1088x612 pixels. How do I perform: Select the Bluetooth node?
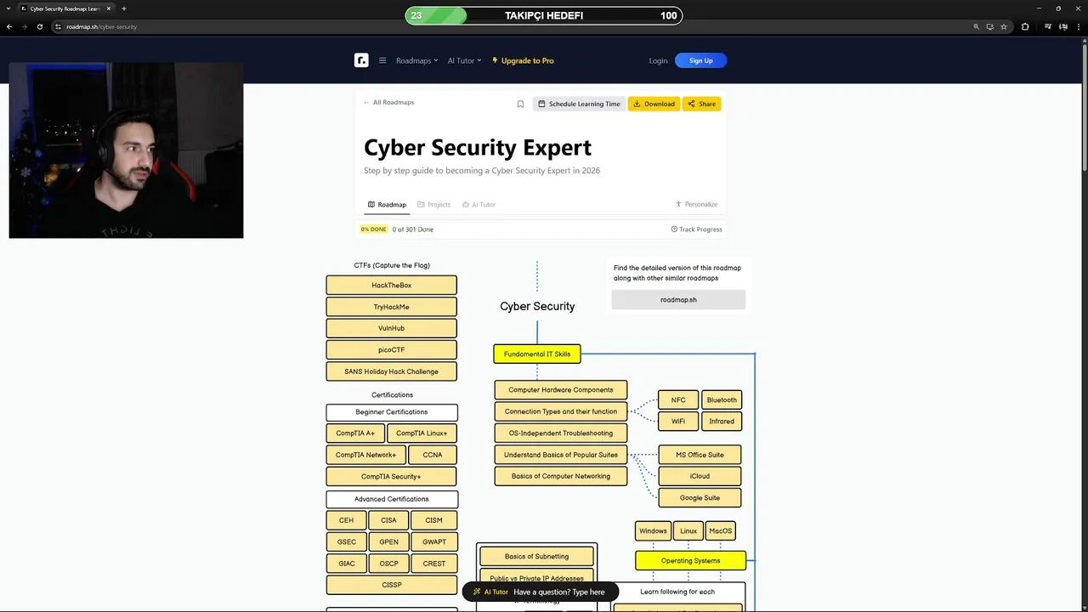click(x=722, y=399)
